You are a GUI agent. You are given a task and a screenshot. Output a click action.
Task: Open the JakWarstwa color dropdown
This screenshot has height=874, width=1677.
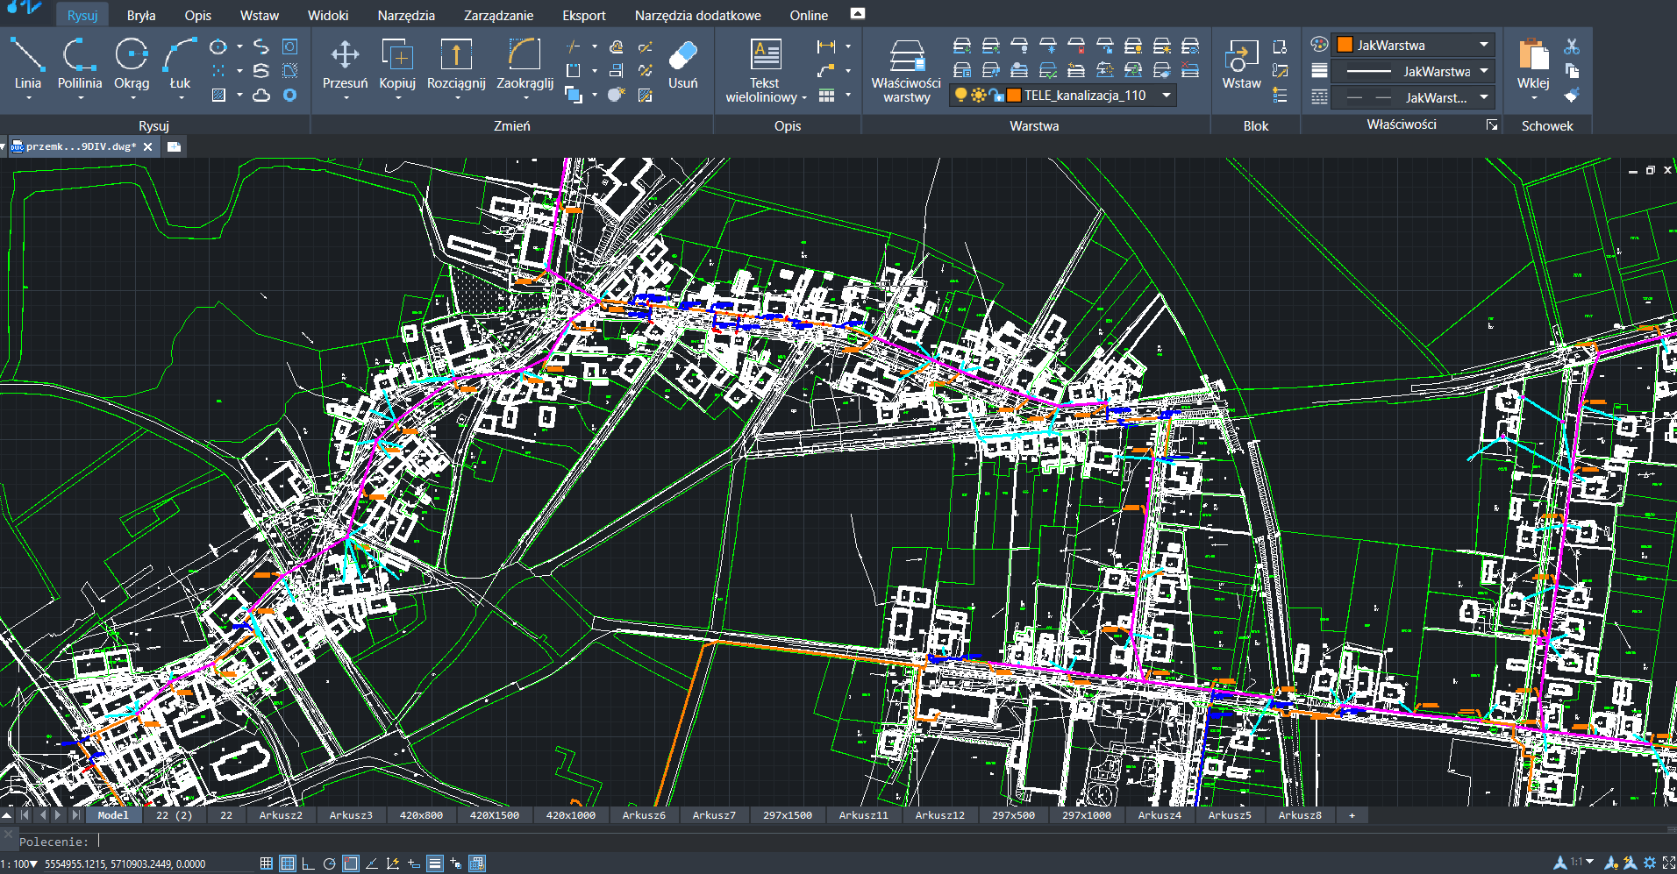click(1483, 45)
